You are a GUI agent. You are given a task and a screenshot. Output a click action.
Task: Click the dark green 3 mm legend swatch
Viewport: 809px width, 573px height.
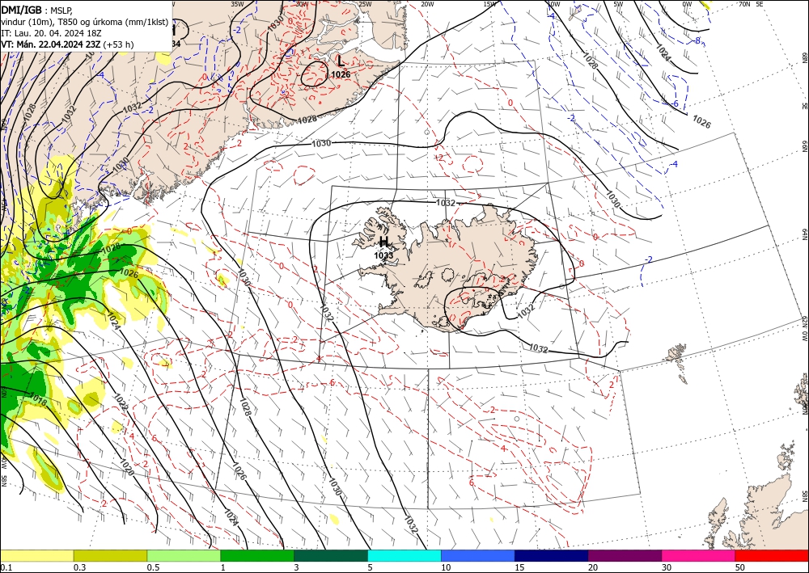pos(331,555)
